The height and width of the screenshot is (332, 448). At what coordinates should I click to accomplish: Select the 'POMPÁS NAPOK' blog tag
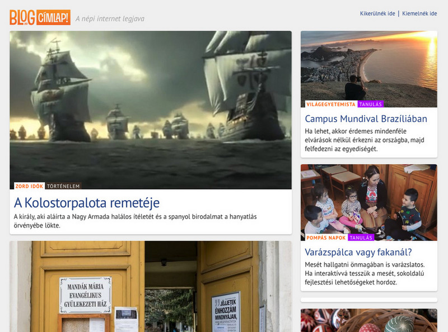326,238
